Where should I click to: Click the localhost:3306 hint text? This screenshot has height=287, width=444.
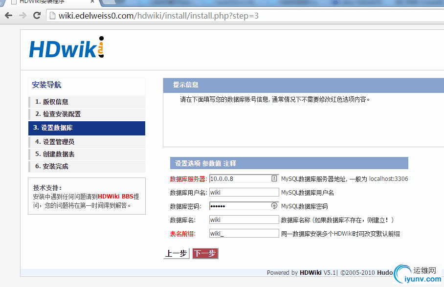point(388,179)
